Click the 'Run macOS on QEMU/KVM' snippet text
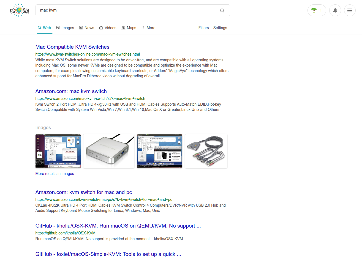The image size is (362, 257). tap(109, 239)
